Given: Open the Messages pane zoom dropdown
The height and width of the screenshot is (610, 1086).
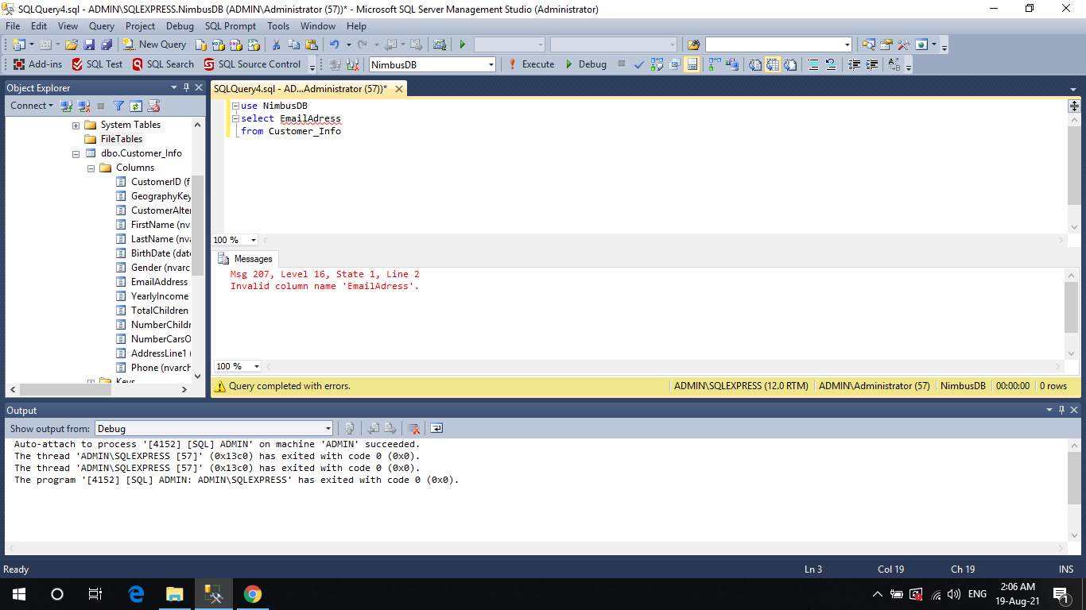Looking at the screenshot, I should pos(256,366).
